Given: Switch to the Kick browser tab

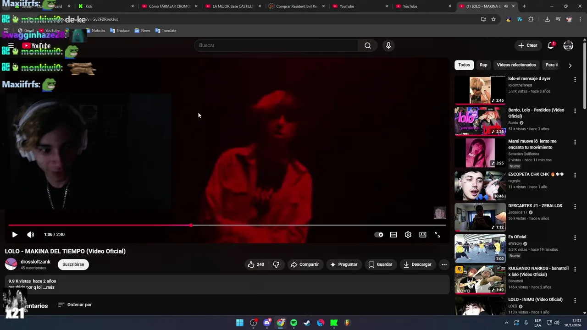Looking at the screenshot, I should pos(105,6).
